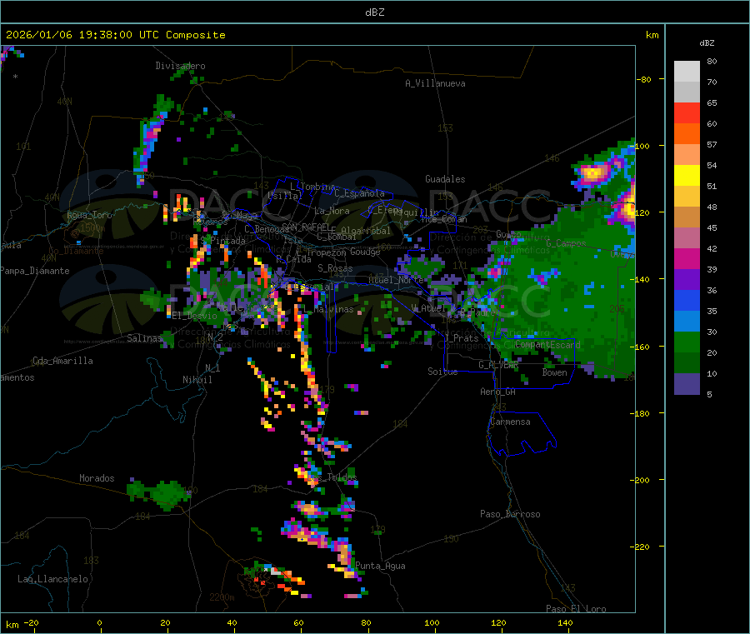Click the legend value '45'
The width and height of the screenshot is (750, 634).
pos(712,228)
